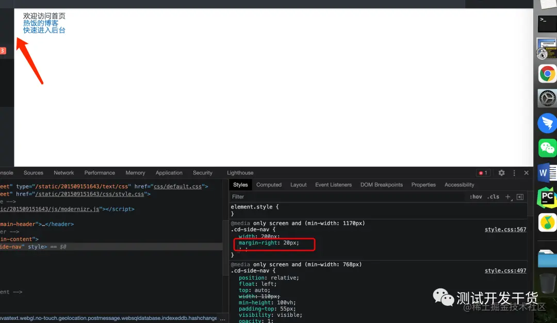Click the float: left declaration
The image size is (557, 323).
tap(257, 284)
